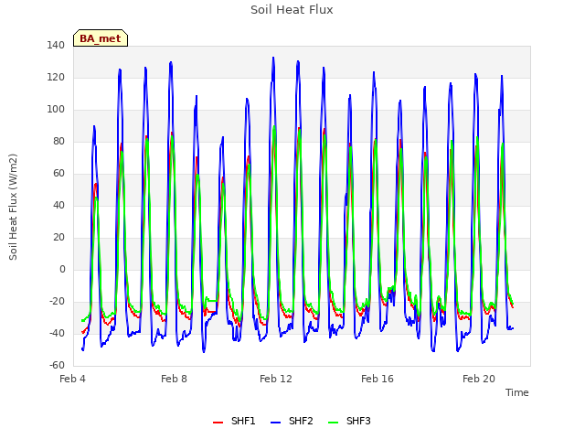Toggle the SHF1 series legend label
Screen dimensions: 585x439
point(243,421)
